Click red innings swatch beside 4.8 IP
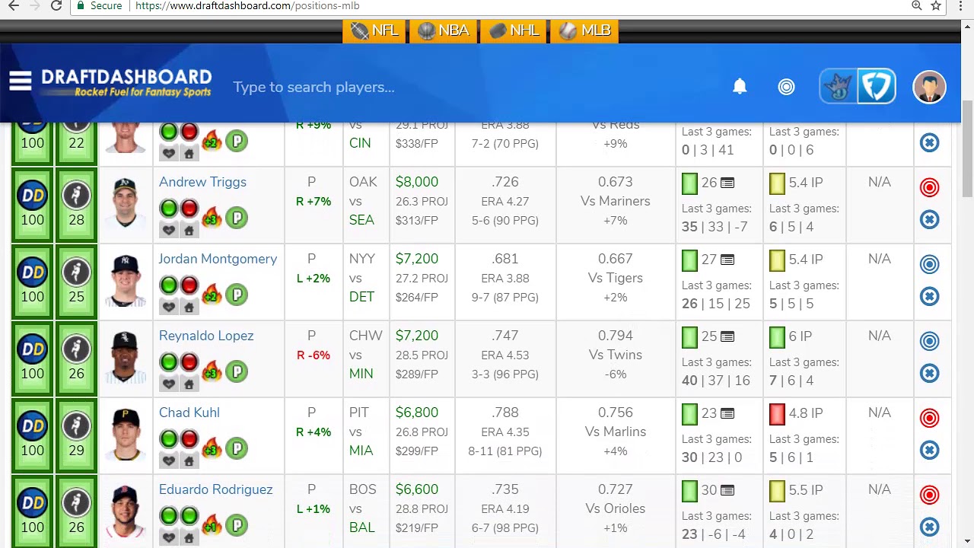The height and width of the screenshot is (548, 974). [x=777, y=414]
